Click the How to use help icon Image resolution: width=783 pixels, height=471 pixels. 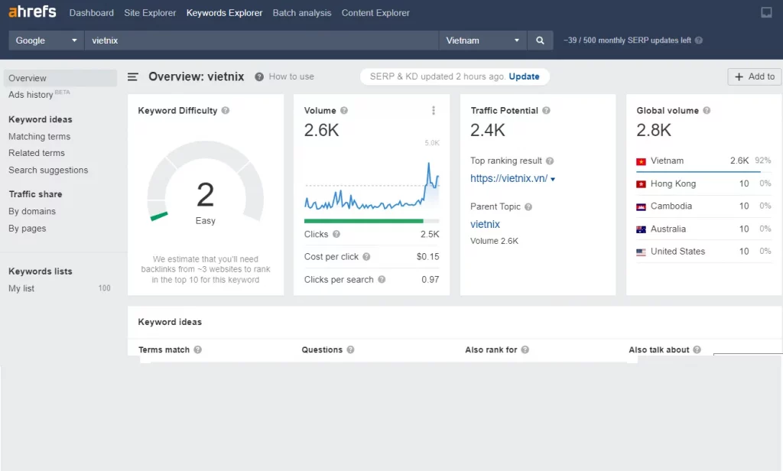point(259,77)
